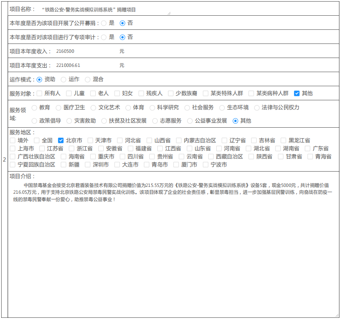Choose 混合 as the 运作模式

pos(88,79)
